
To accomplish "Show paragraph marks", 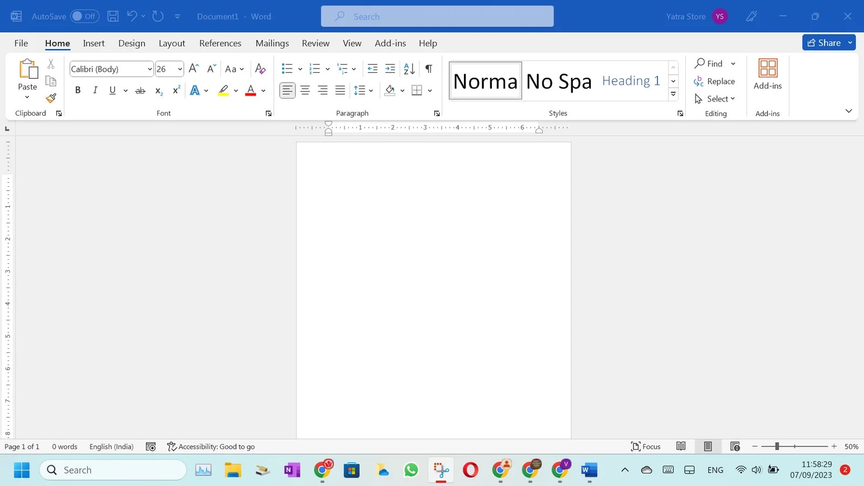I will [428, 69].
